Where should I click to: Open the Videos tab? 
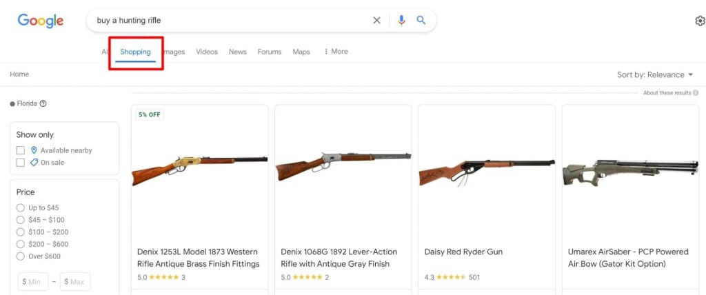[x=207, y=52]
